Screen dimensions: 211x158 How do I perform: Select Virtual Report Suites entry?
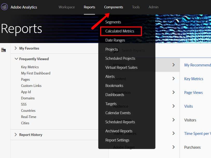point(121,67)
